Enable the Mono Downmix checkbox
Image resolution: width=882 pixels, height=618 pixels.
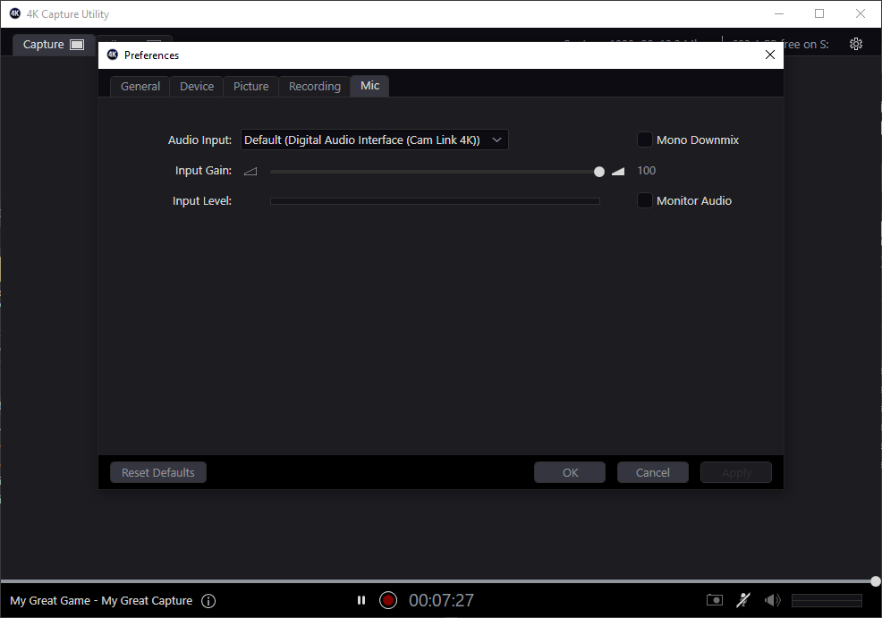point(645,140)
